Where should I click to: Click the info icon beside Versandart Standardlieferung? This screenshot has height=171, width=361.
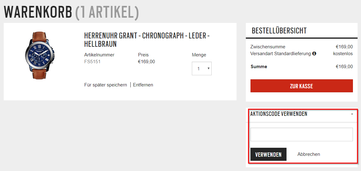point(314,54)
